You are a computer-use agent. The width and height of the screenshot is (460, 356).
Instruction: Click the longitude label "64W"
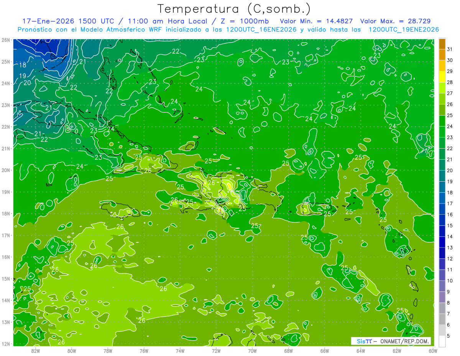point(361,350)
